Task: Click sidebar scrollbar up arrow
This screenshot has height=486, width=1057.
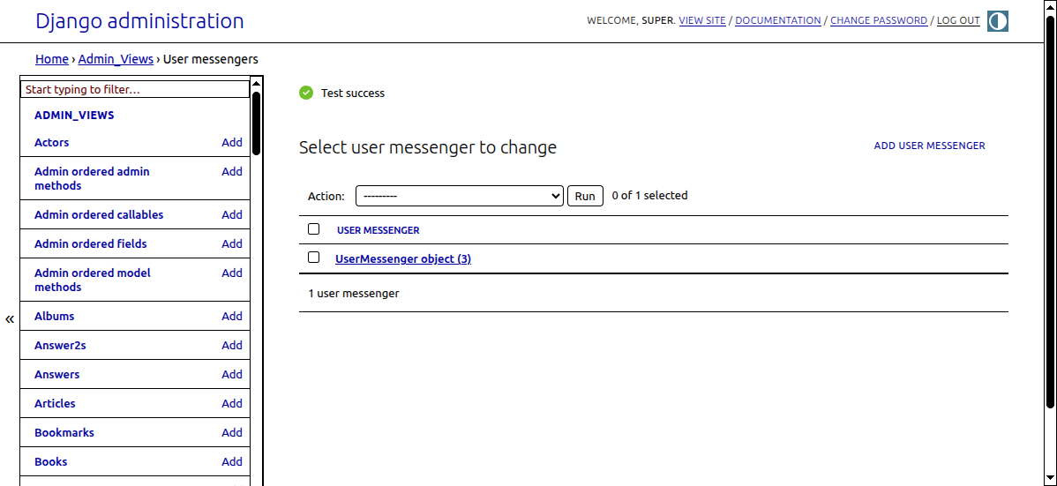Action: click(256, 84)
